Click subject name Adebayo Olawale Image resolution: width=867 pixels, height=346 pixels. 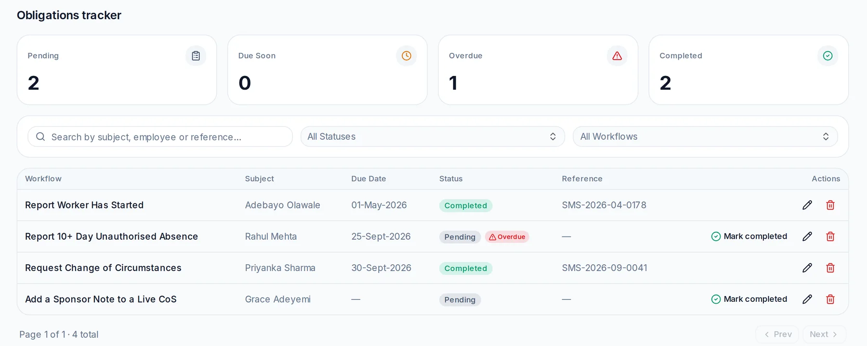(282, 205)
